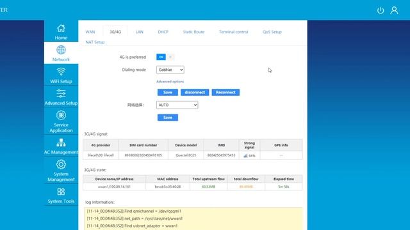Switch to the WAN tab
Image resolution: width=410 pixels, height=230 pixels.
[x=90, y=32]
